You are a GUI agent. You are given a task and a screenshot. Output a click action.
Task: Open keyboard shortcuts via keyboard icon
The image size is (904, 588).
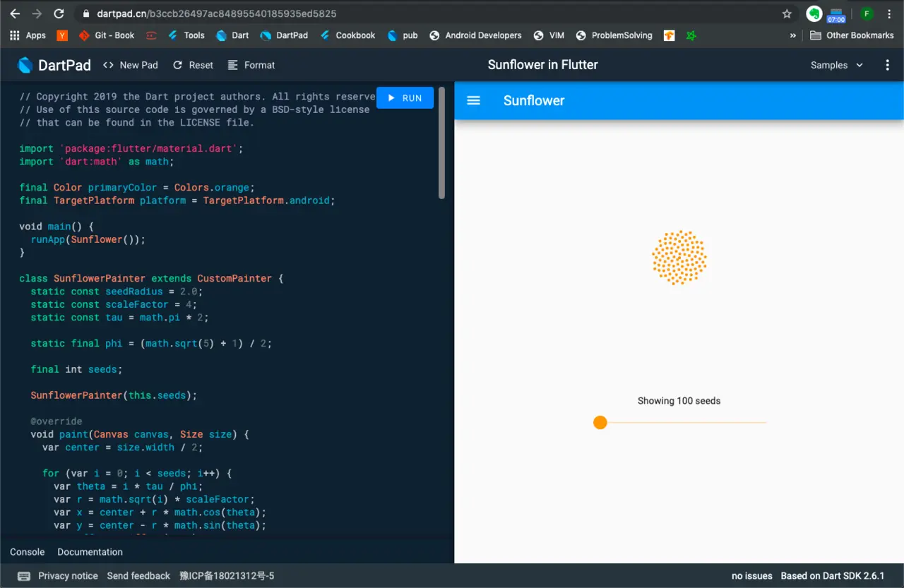tap(23, 576)
